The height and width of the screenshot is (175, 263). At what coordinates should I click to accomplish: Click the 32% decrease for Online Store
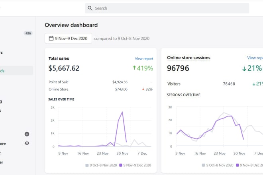coord(147,89)
